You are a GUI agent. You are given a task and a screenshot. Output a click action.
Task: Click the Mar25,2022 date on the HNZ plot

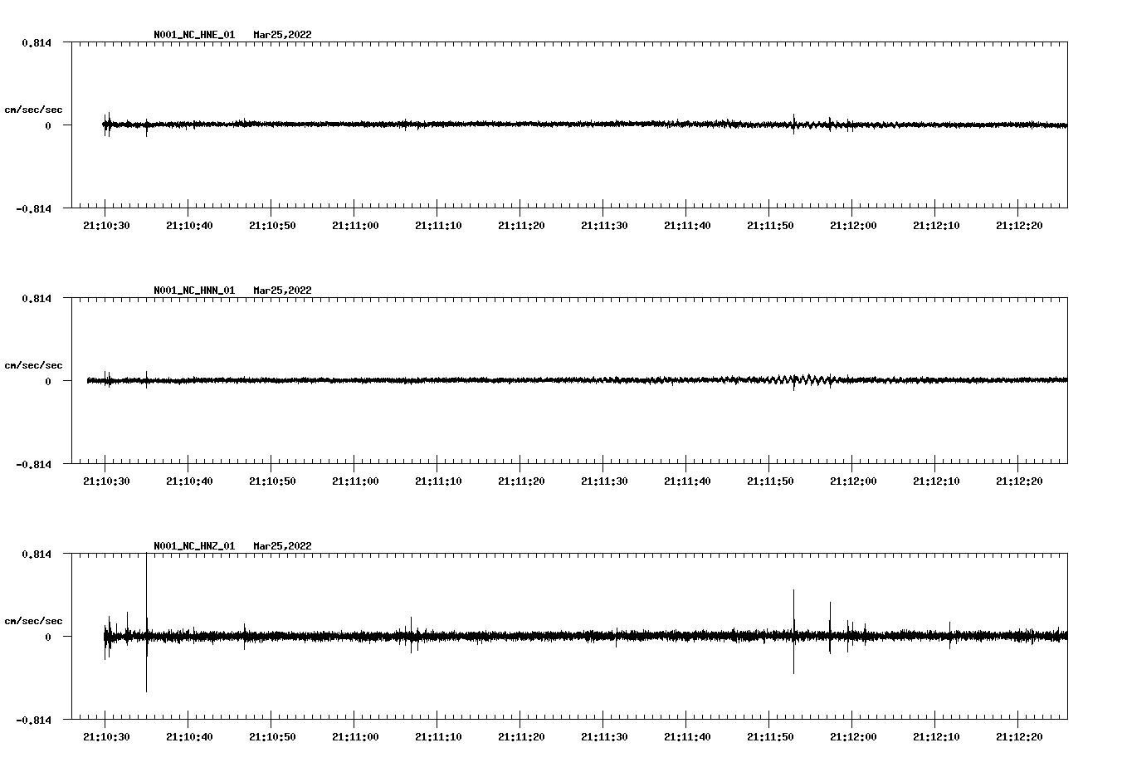click(283, 546)
